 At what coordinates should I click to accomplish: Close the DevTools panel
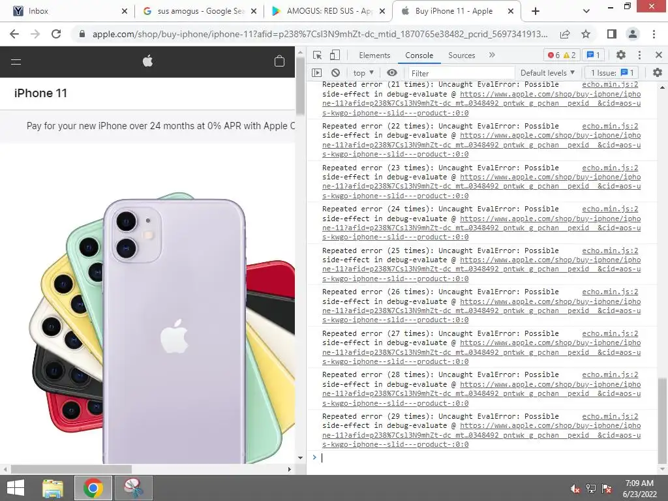(x=659, y=55)
